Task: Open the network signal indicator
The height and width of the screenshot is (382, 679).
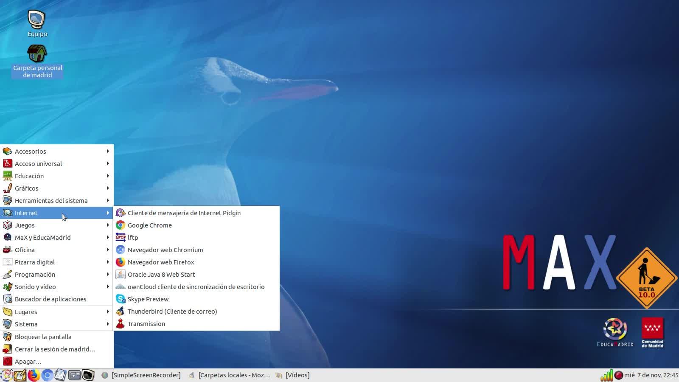Action: pyautogui.click(x=606, y=375)
